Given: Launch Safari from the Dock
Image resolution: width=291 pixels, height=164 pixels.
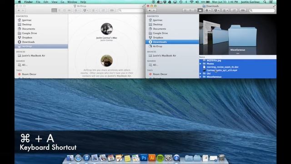Looking at the screenshot, I should pyautogui.click(x=78, y=158).
